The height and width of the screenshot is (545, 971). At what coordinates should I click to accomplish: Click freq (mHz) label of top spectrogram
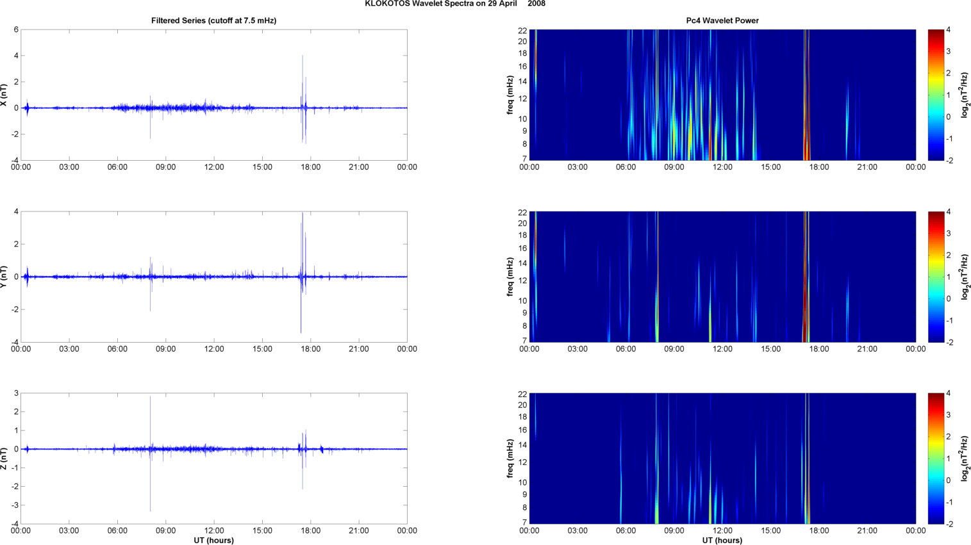pyautogui.click(x=510, y=95)
